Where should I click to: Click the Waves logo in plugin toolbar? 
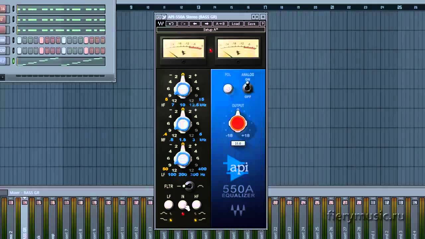coord(161,24)
